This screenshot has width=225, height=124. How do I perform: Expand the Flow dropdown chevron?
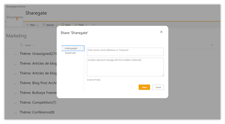86,25
